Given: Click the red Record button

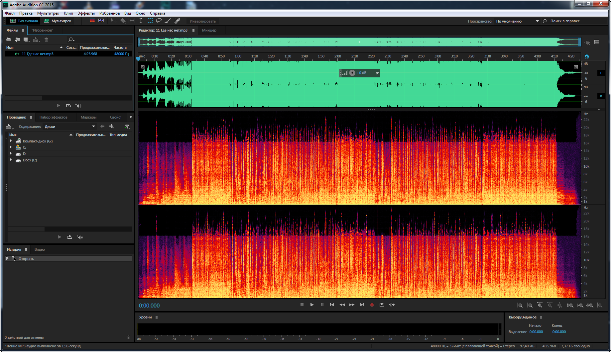Looking at the screenshot, I should pos(372,305).
